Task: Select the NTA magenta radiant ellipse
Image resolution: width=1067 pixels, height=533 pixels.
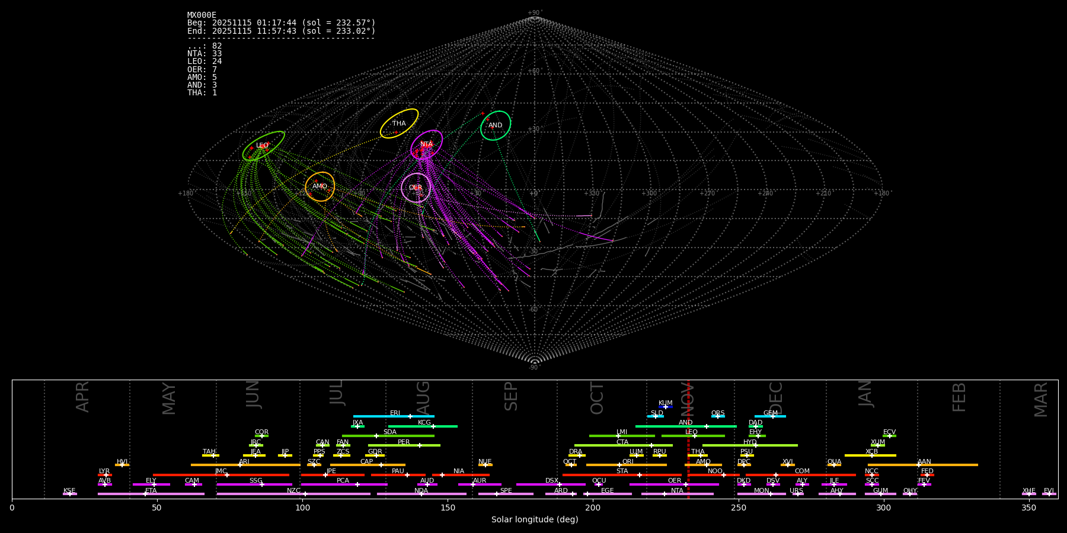Action: [426, 145]
